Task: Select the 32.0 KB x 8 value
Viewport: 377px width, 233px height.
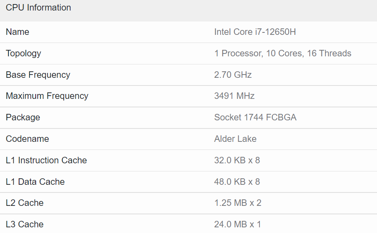Action: (x=237, y=160)
